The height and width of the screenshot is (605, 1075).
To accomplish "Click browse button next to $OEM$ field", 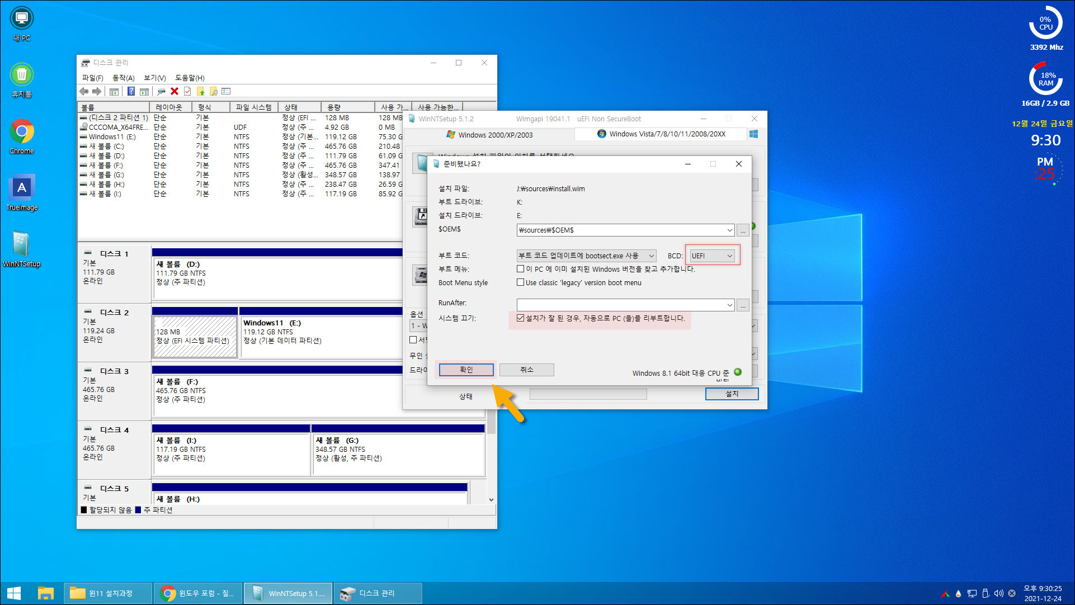I will [743, 230].
